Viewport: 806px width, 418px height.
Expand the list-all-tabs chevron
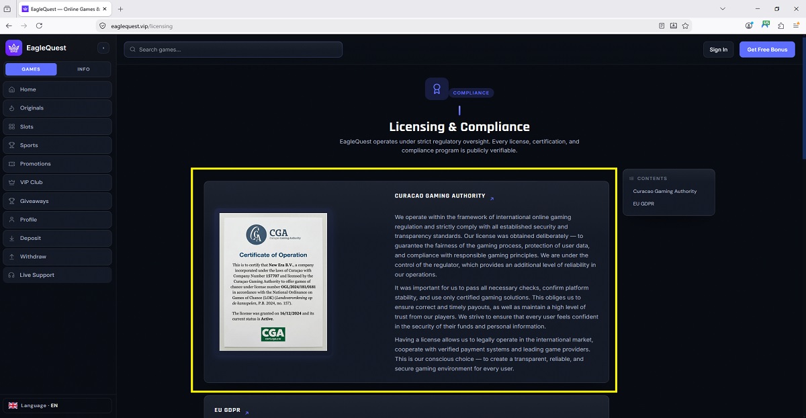723,9
